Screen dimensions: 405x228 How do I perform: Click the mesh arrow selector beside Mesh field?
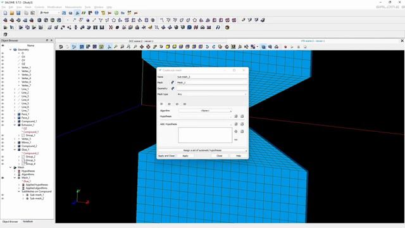coord(173,82)
